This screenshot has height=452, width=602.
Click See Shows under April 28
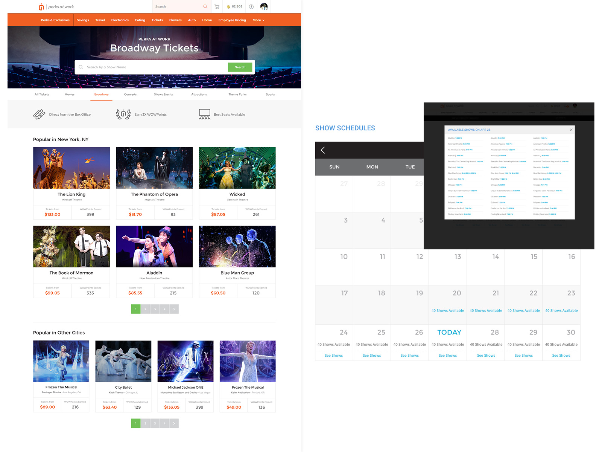486,356
